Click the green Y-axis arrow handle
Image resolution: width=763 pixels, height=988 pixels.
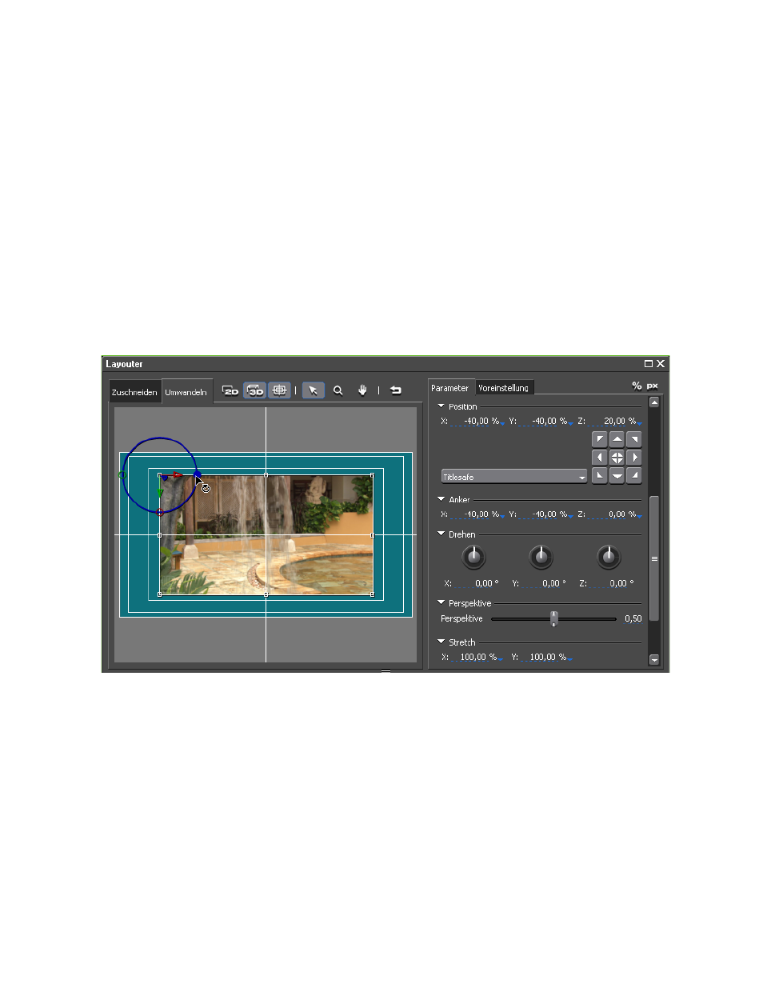pos(161,493)
